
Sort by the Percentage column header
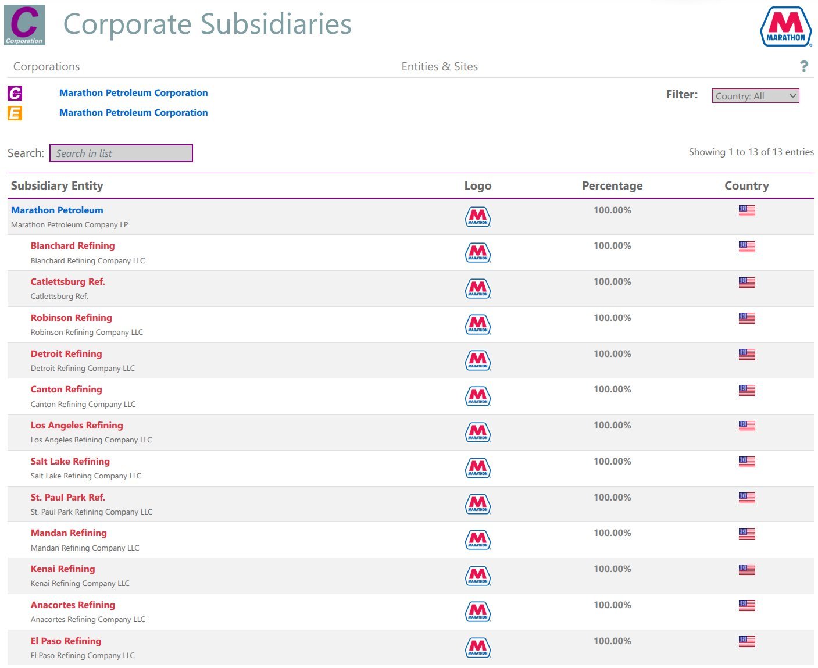coord(612,186)
